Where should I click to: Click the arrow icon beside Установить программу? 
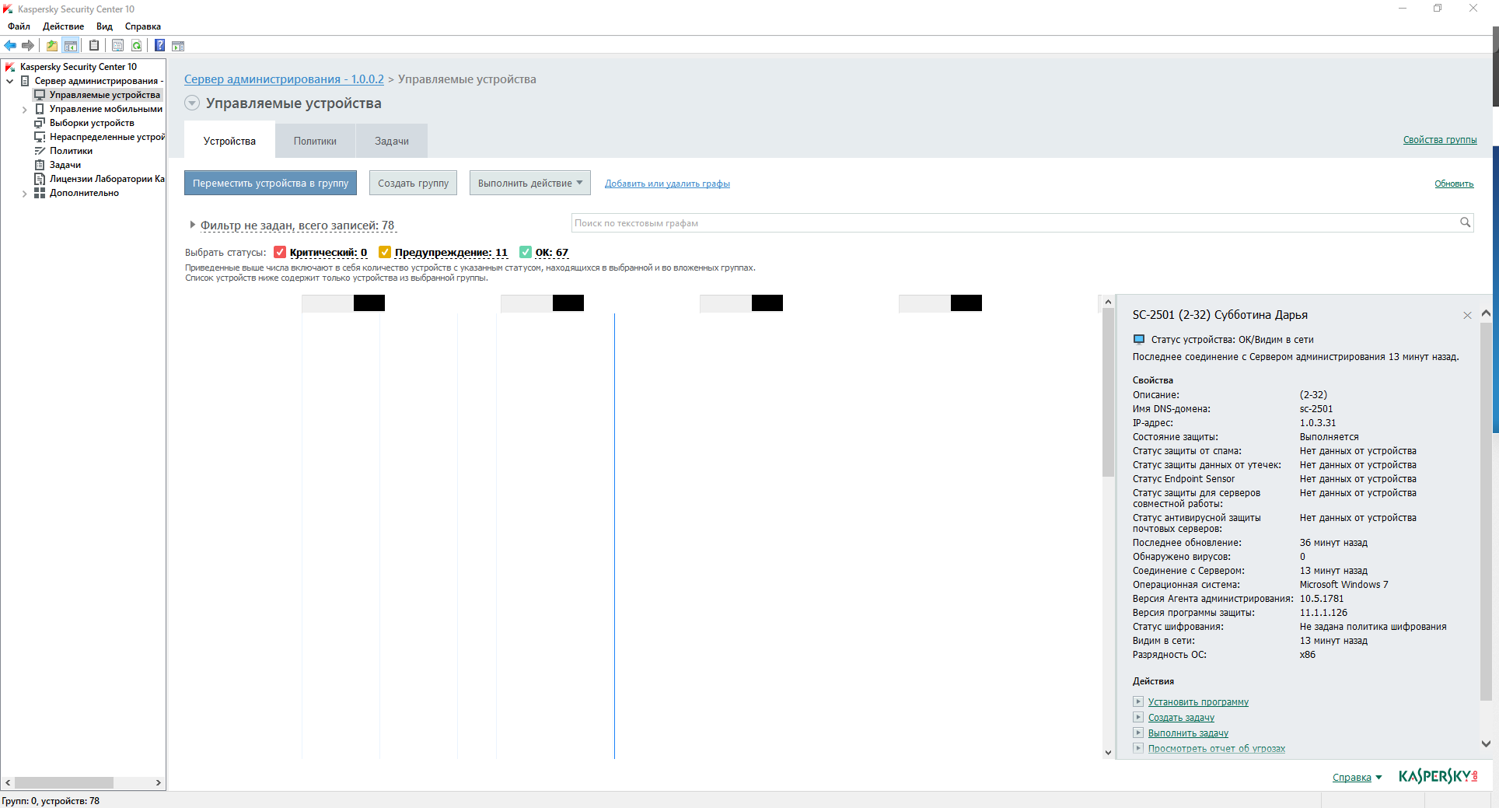[1138, 701]
